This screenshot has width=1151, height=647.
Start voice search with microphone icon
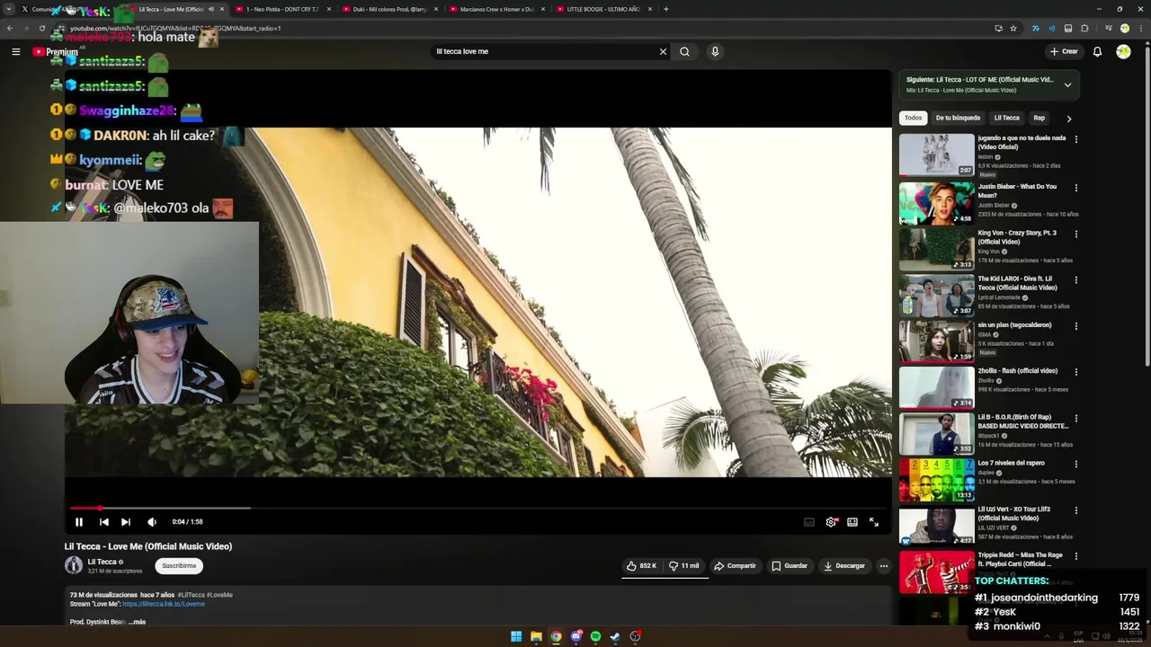715,51
